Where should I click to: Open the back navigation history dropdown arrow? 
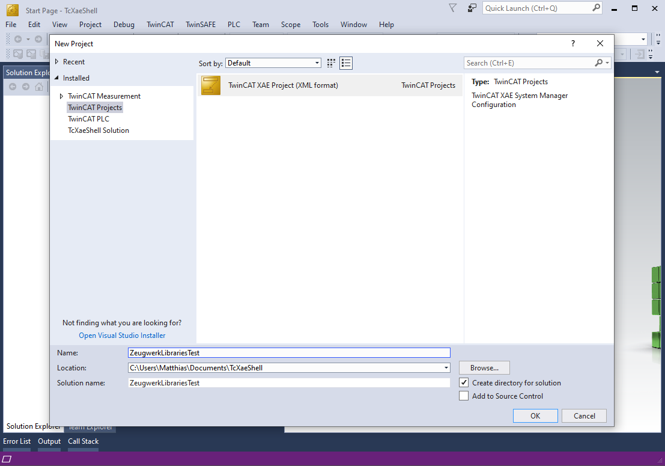[x=28, y=39]
